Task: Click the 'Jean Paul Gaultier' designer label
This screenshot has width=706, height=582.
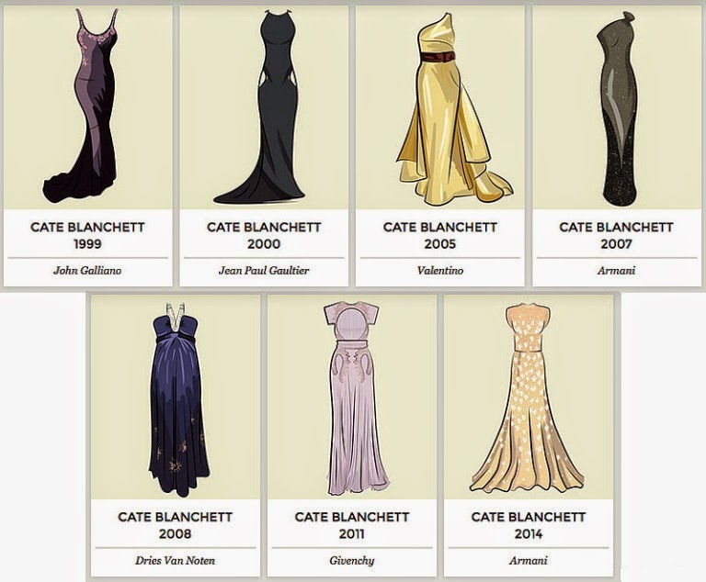Action: click(x=264, y=270)
